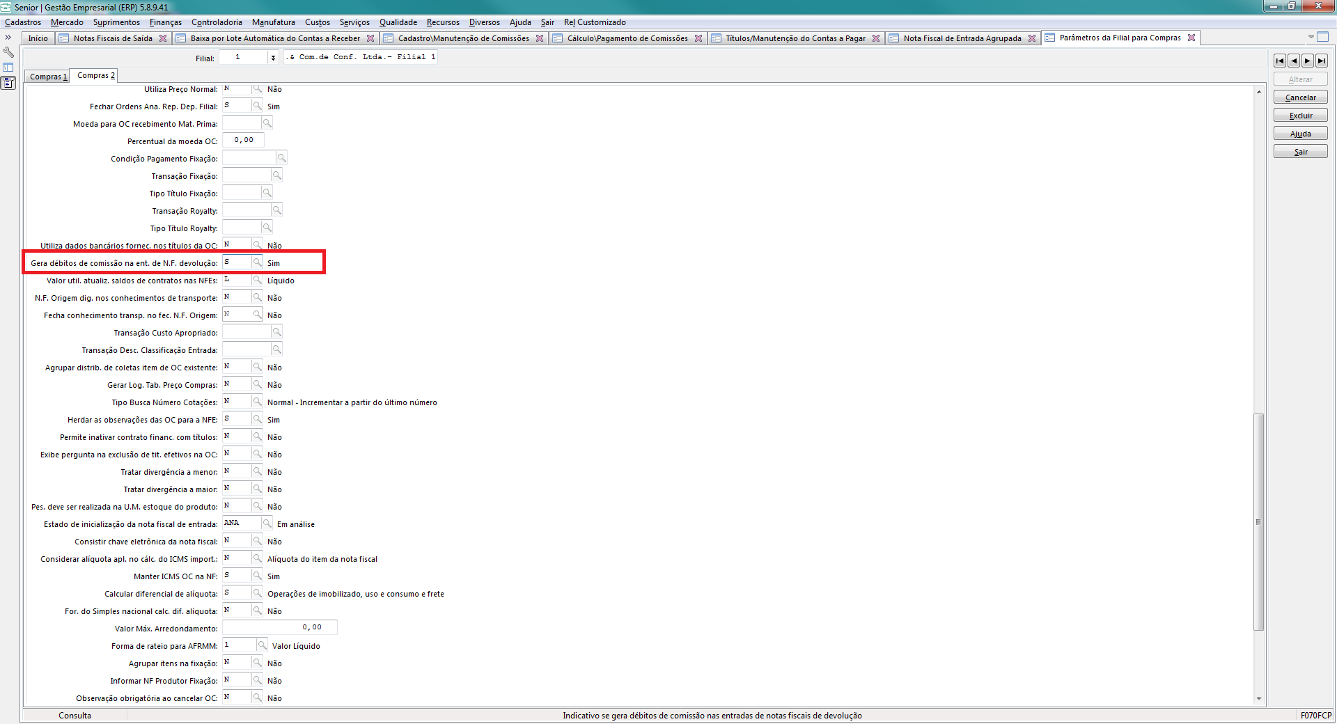Go to the next record arrow button
1337x724 pixels.
click(1307, 61)
